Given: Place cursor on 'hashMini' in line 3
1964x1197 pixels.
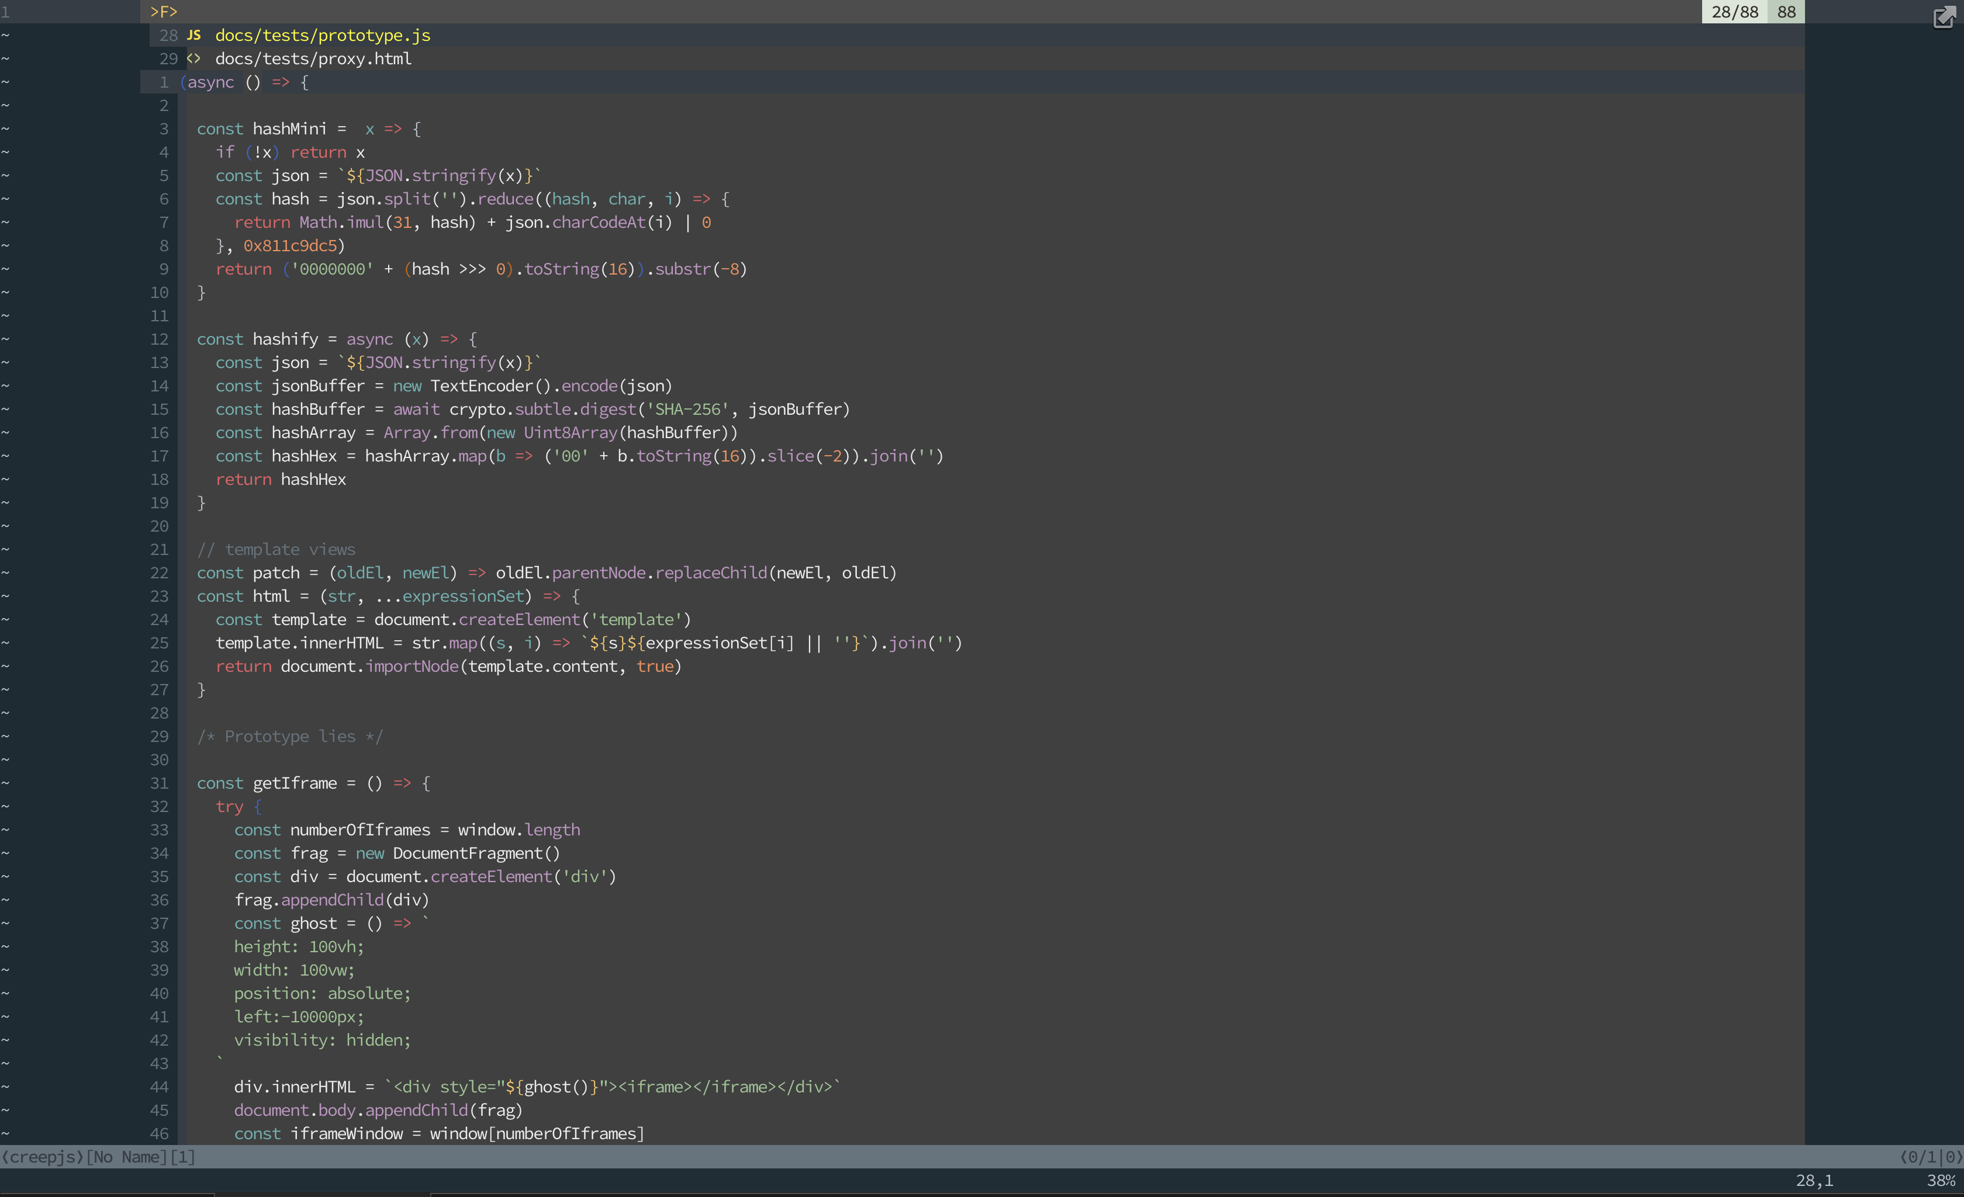Looking at the screenshot, I should point(289,129).
